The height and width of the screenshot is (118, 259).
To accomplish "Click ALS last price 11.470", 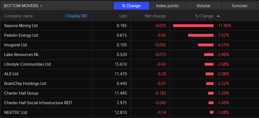I will [x=121, y=74].
